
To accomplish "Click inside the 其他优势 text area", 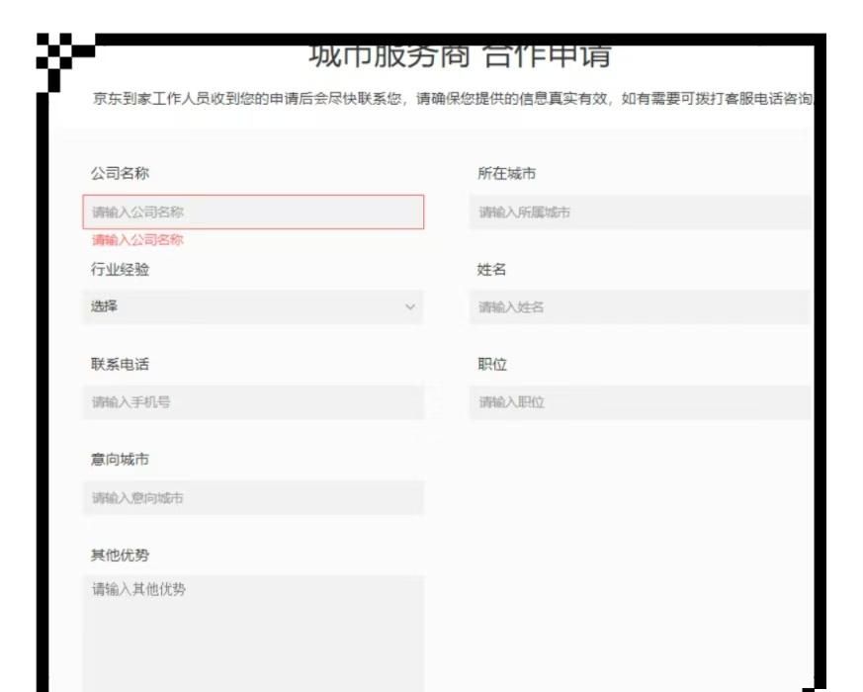I will [253, 633].
